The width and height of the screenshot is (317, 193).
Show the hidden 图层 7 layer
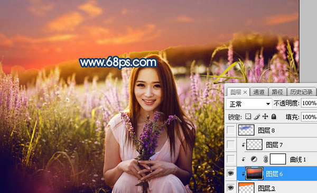[231, 144]
